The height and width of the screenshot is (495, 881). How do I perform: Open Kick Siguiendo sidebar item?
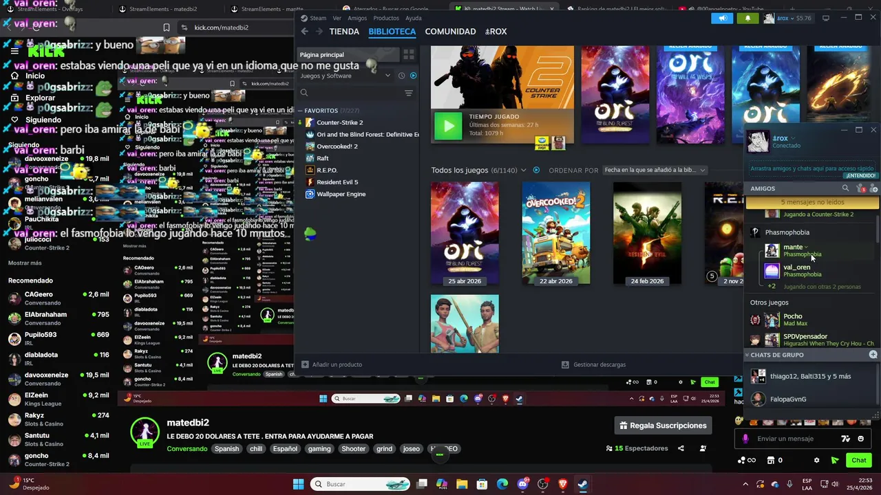click(43, 120)
